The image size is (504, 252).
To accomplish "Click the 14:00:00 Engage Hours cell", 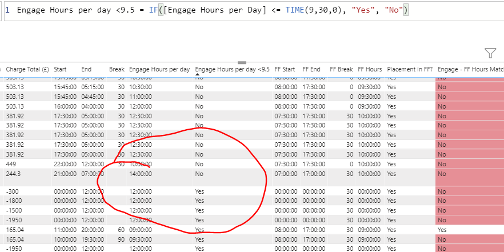I will pos(141,174).
